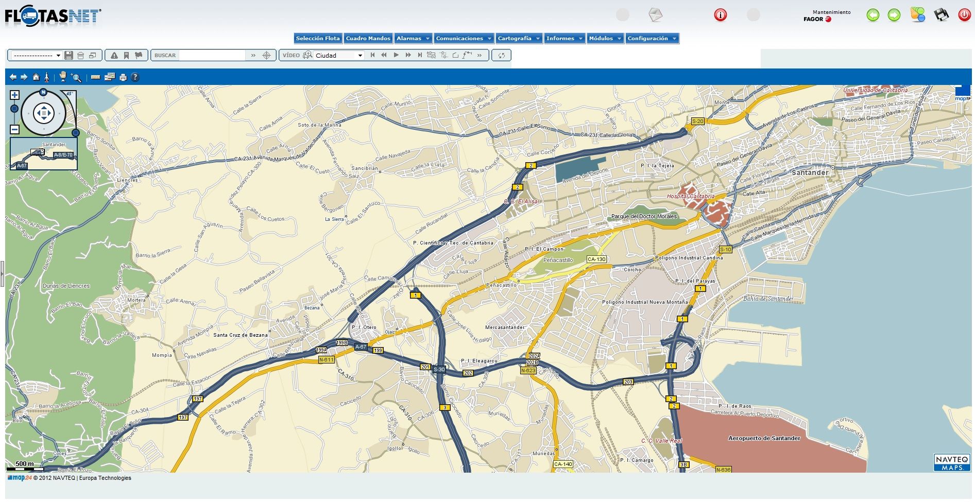Go forward with the white right arrow
The height and width of the screenshot is (502, 975).
pyautogui.click(x=24, y=77)
